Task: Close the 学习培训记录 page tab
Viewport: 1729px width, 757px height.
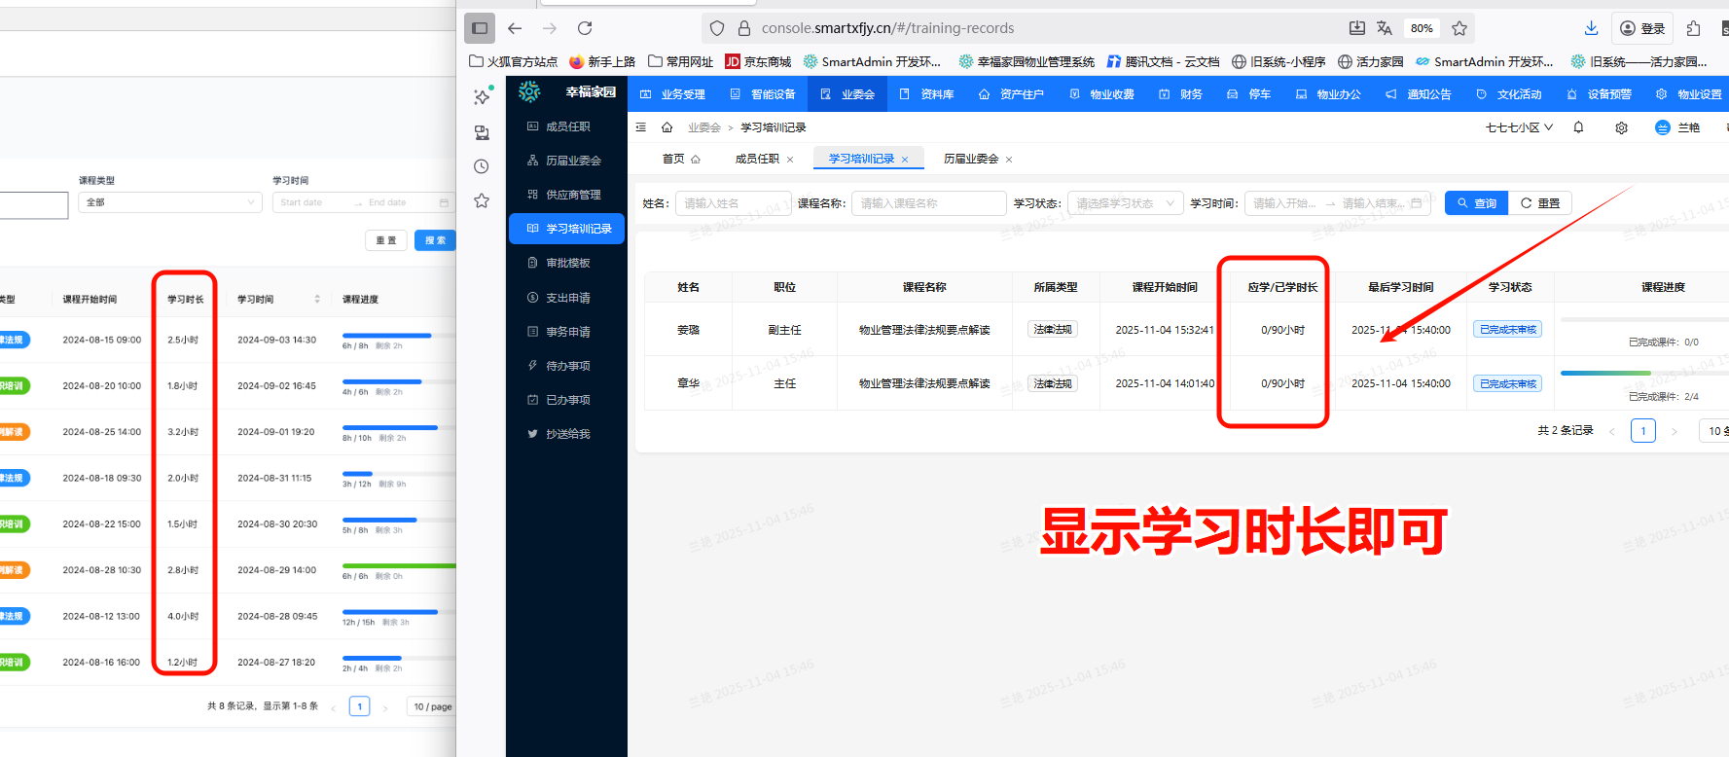Action: point(905,160)
